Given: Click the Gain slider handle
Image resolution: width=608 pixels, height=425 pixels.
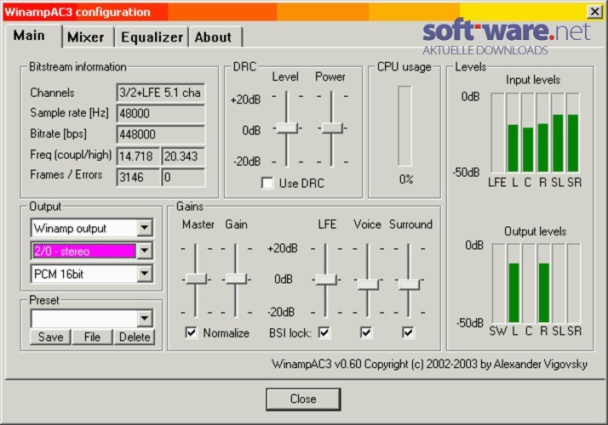Looking at the screenshot, I should [236, 279].
